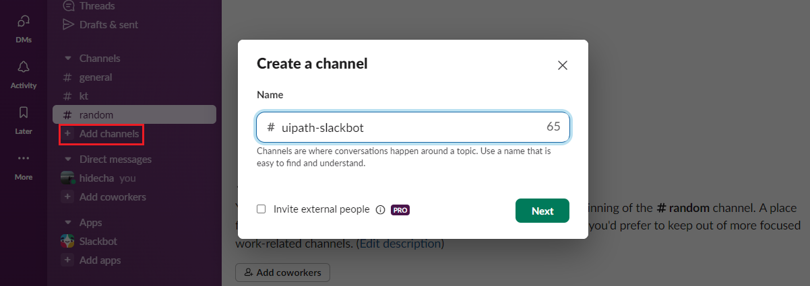Click the Next button

542,211
